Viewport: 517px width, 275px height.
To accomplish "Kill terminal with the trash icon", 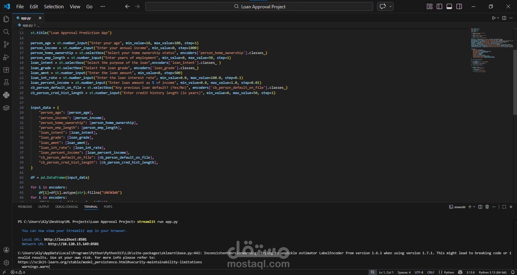I will (487, 207).
